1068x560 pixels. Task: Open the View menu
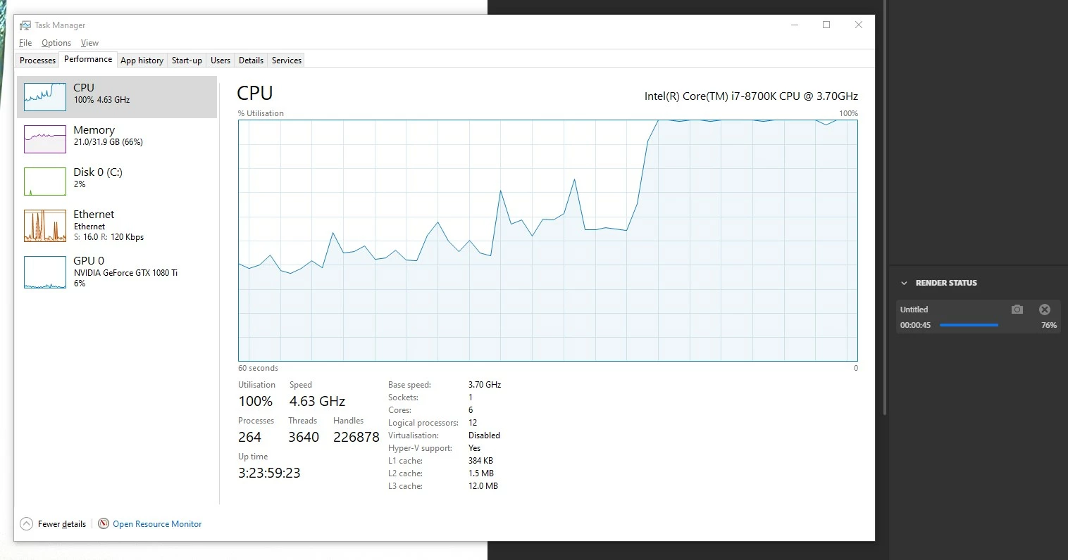(89, 43)
